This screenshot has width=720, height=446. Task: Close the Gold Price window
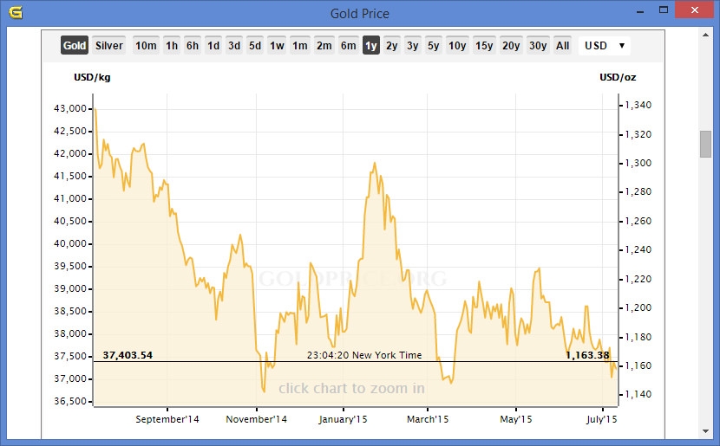[x=694, y=10]
